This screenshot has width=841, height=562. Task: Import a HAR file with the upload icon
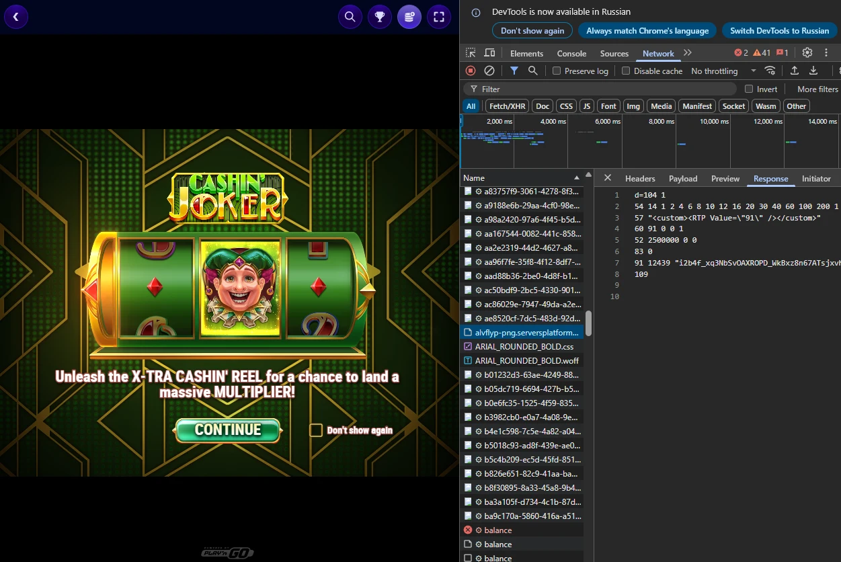[x=794, y=71]
